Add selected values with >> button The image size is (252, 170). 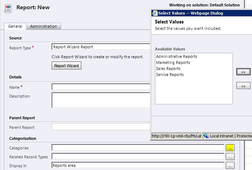click(243, 72)
